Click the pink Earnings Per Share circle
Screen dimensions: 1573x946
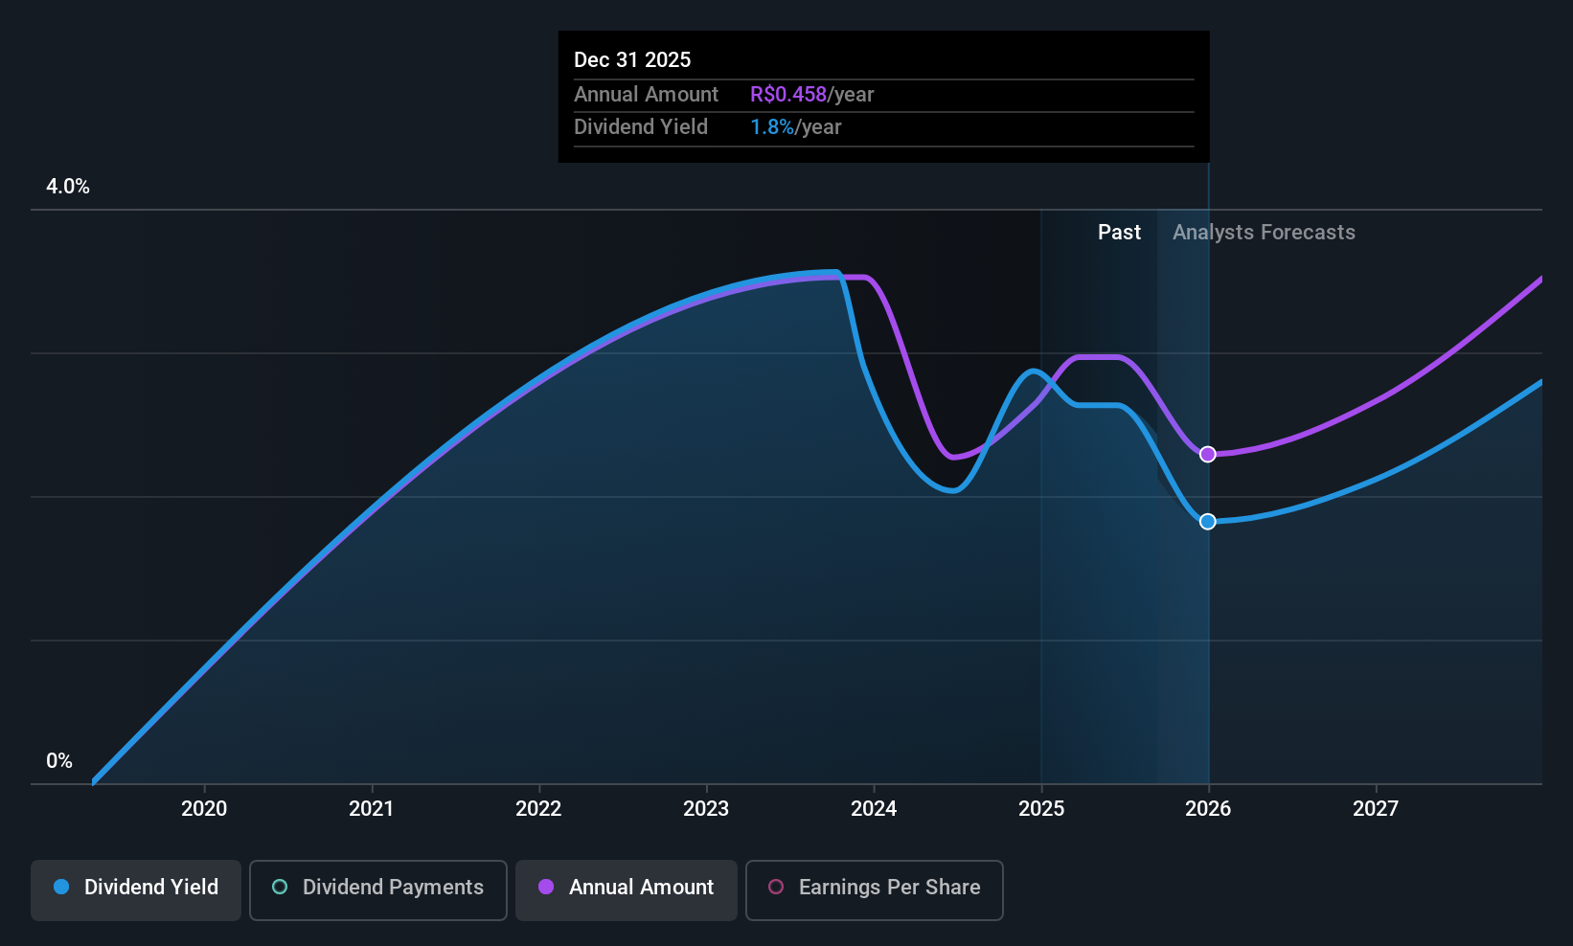point(776,887)
